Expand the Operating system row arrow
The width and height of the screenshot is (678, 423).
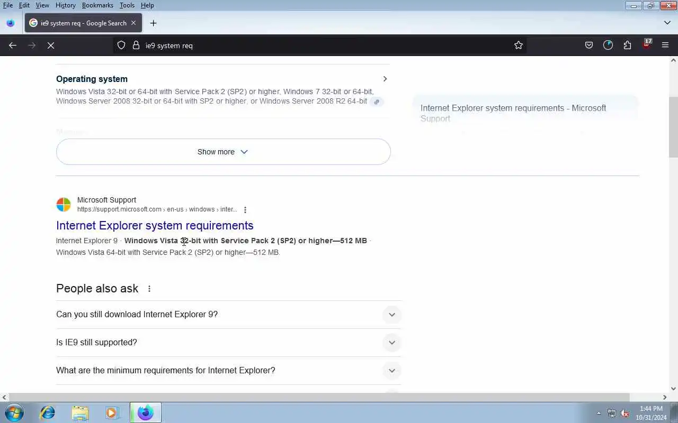(x=385, y=79)
